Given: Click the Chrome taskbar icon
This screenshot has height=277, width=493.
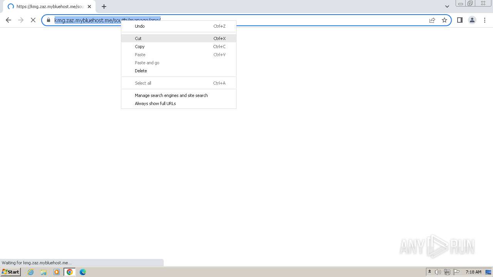Looking at the screenshot, I should [70, 272].
